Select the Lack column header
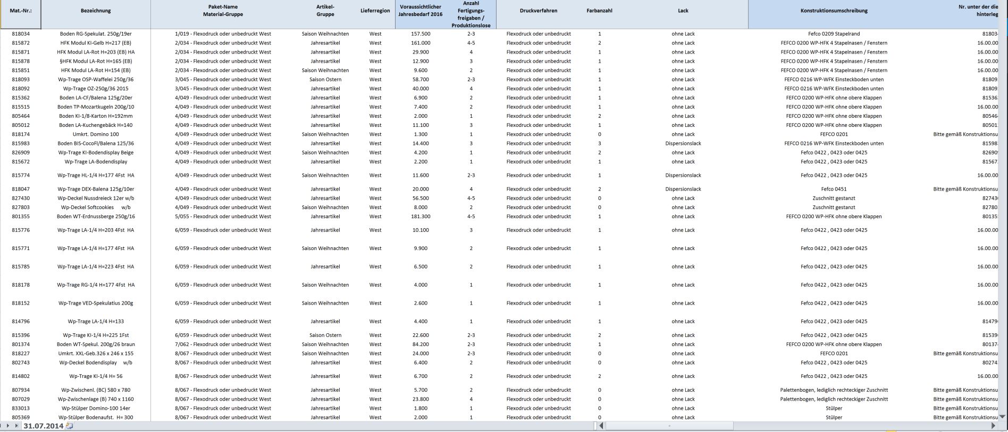The image size is (1008, 432). tap(683, 14)
